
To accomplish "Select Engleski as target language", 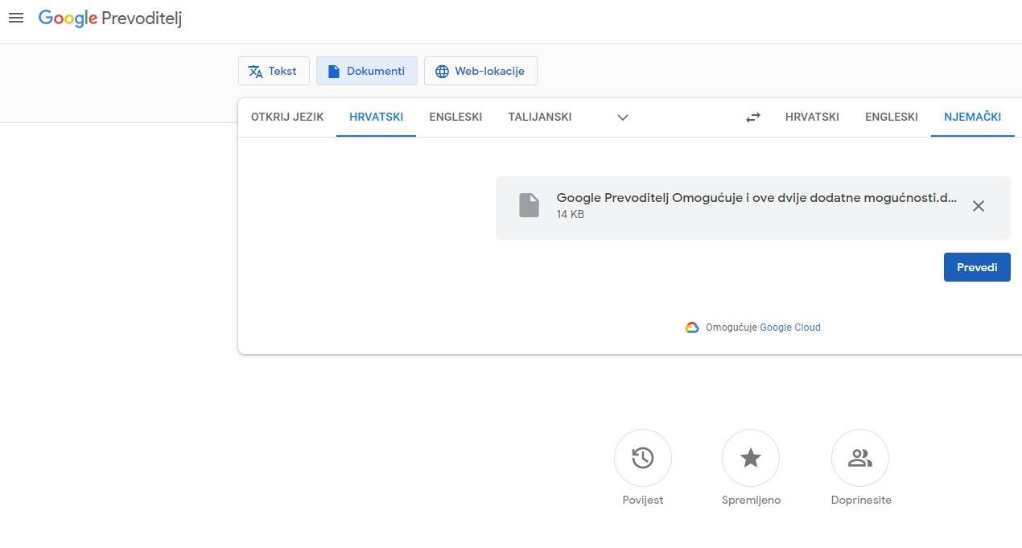I will [892, 117].
